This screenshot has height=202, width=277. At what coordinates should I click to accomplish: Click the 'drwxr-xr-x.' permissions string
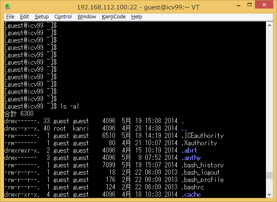[22, 195]
